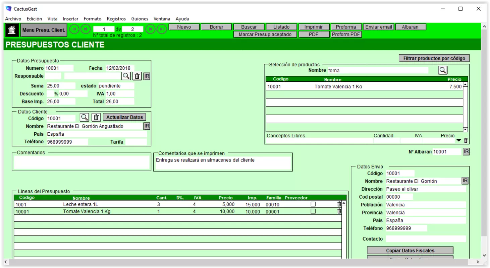This screenshot has width=490, height=268.
Task: Open Conceptos Libres dropdown arrow
Action: [x=458, y=141]
